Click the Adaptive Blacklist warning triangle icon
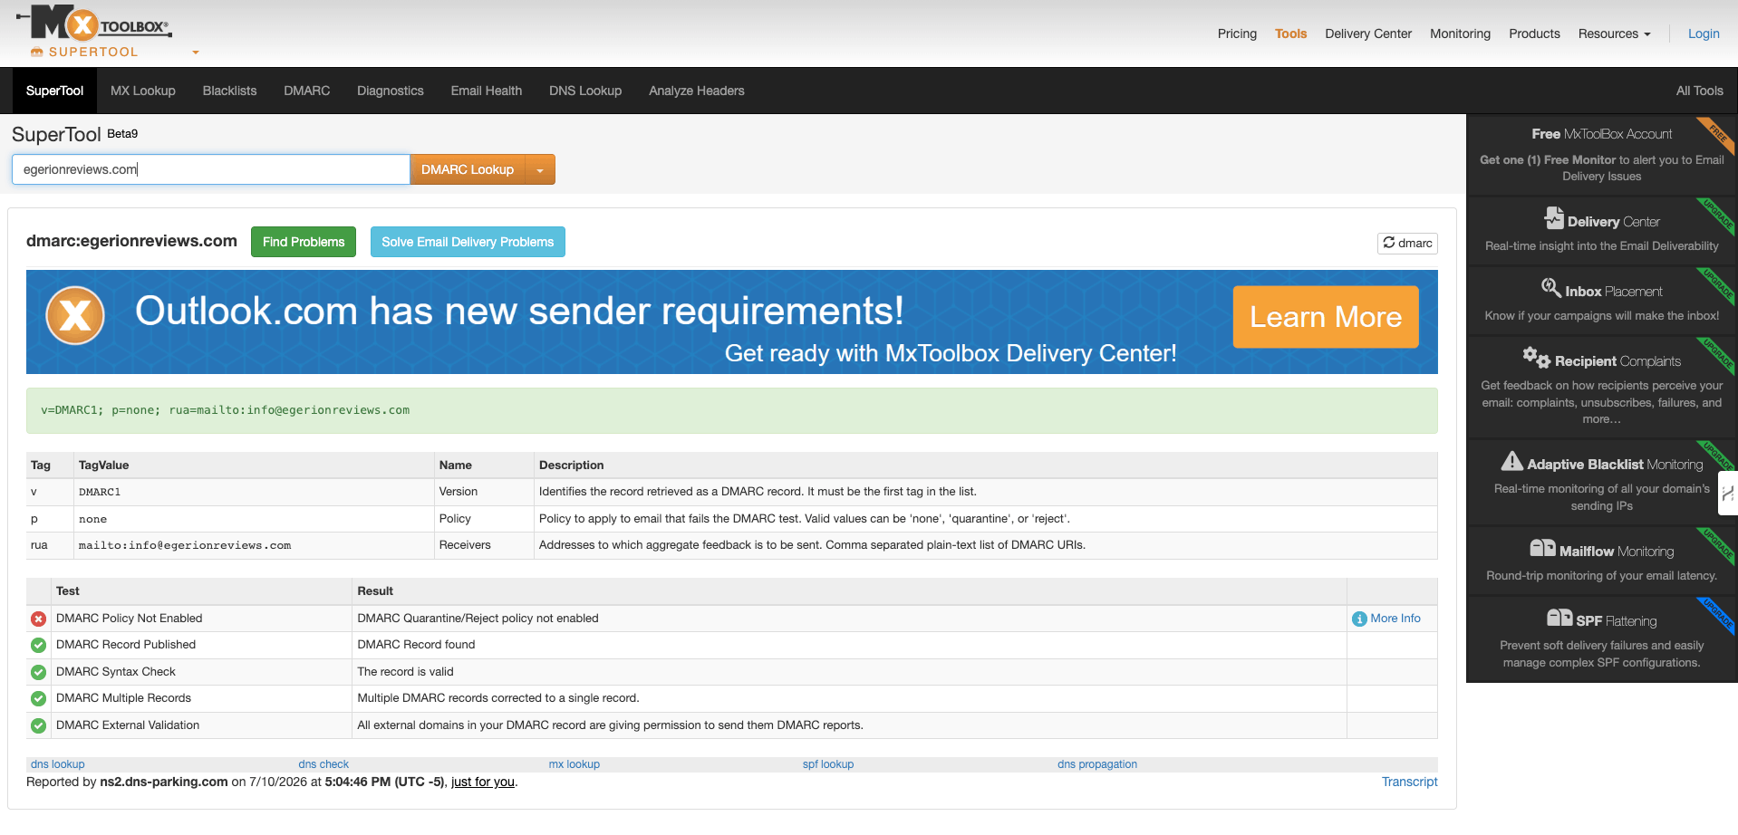This screenshot has height=835, width=1738. pyautogui.click(x=1511, y=461)
